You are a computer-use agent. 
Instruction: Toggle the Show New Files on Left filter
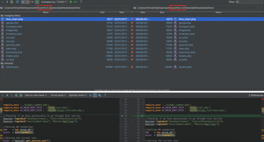point(23,2)
